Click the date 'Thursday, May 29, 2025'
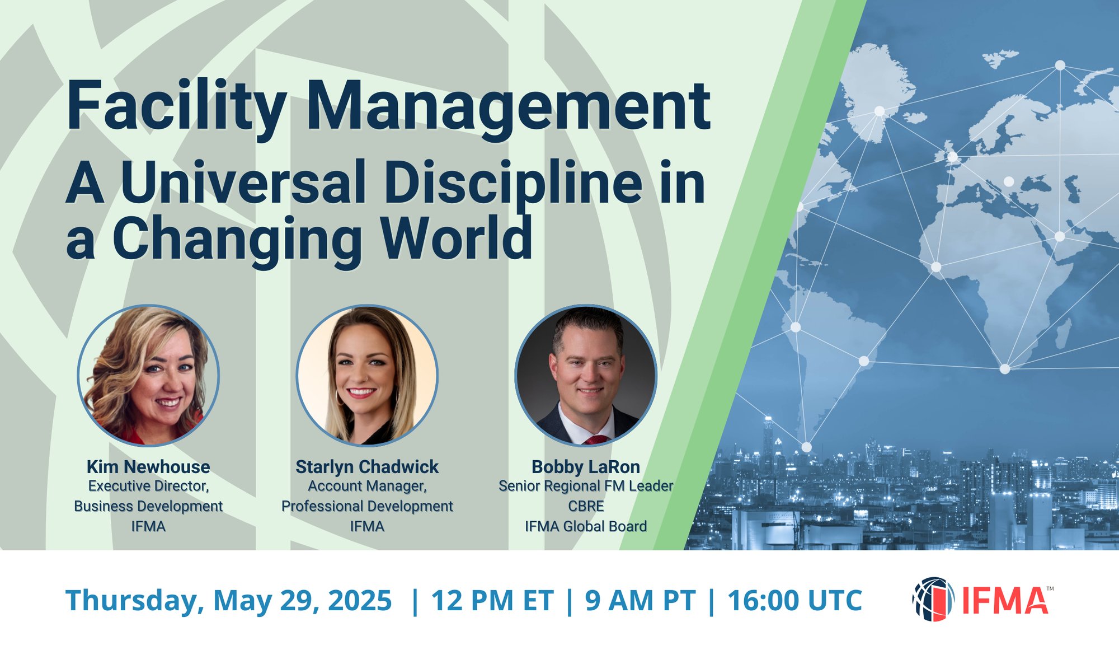This screenshot has height=650, width=1119. pyautogui.click(x=229, y=601)
